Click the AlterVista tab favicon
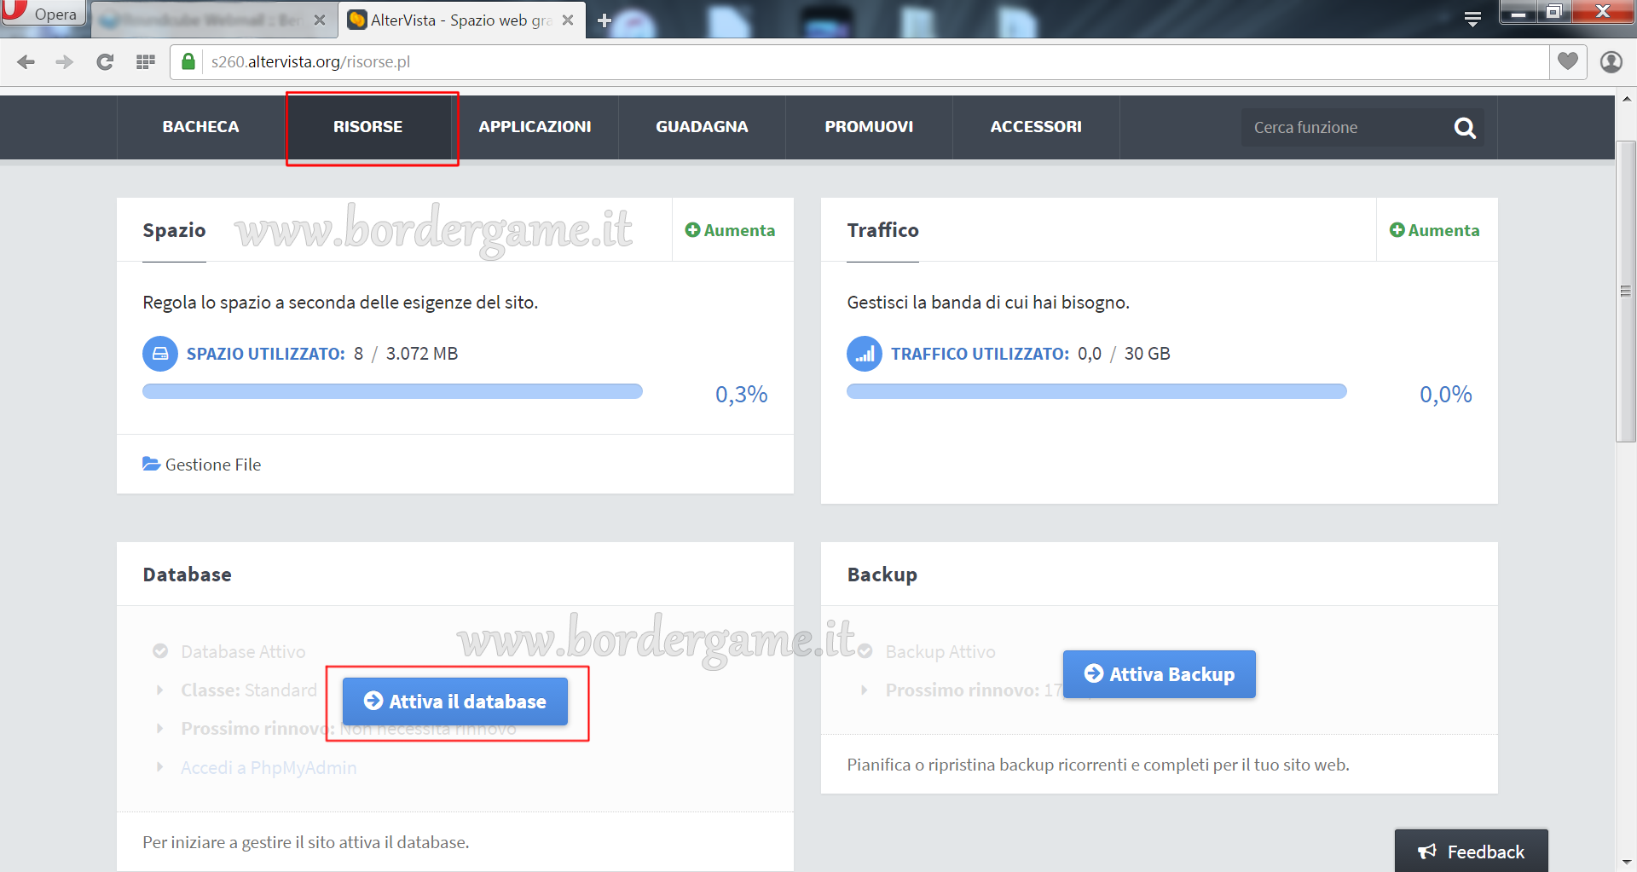The height and width of the screenshot is (872, 1637). [x=357, y=20]
